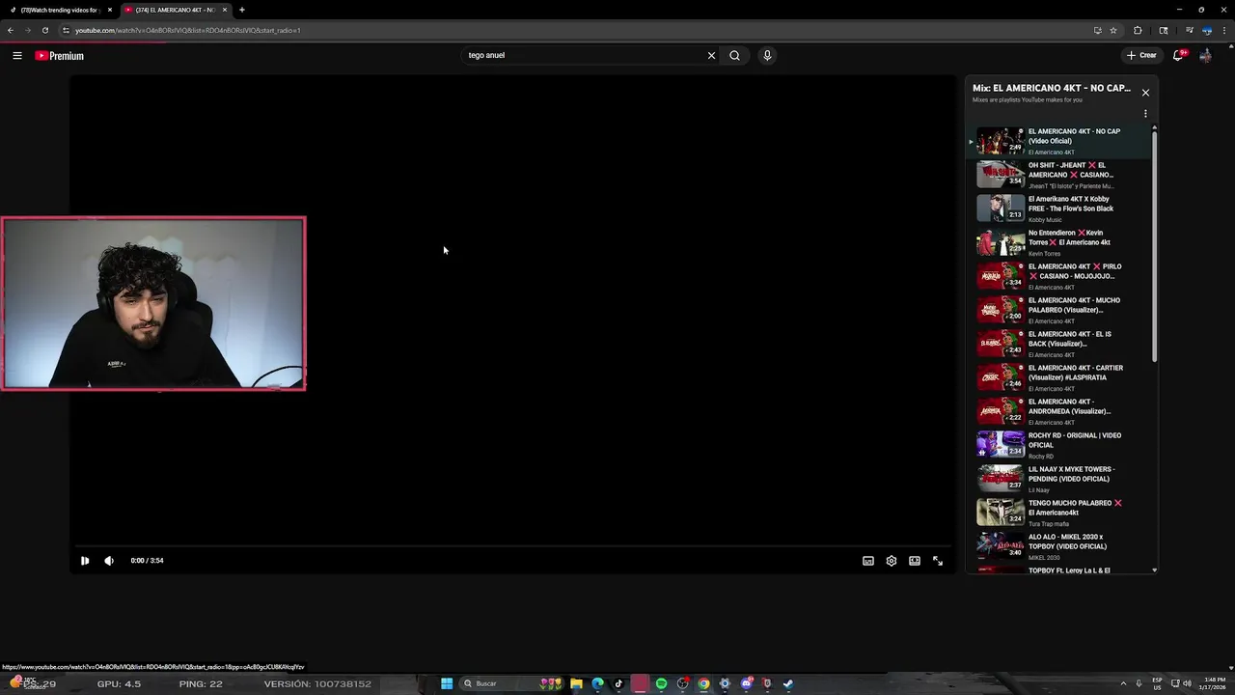
Task: Play 'ALO ALO - MIKEL 2030 x TOPBOY'
Action: 1058,546
